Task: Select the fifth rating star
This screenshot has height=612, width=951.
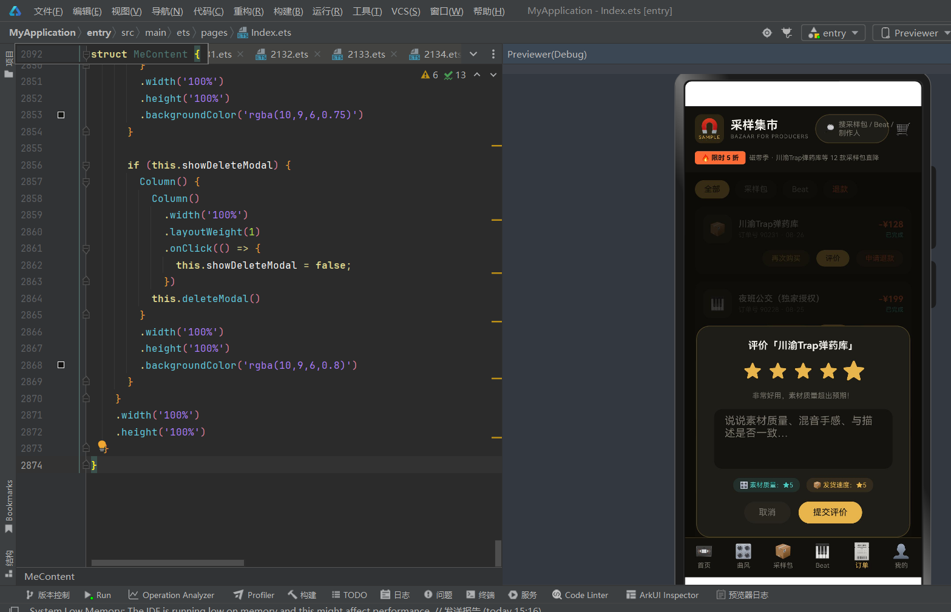Action: click(853, 371)
